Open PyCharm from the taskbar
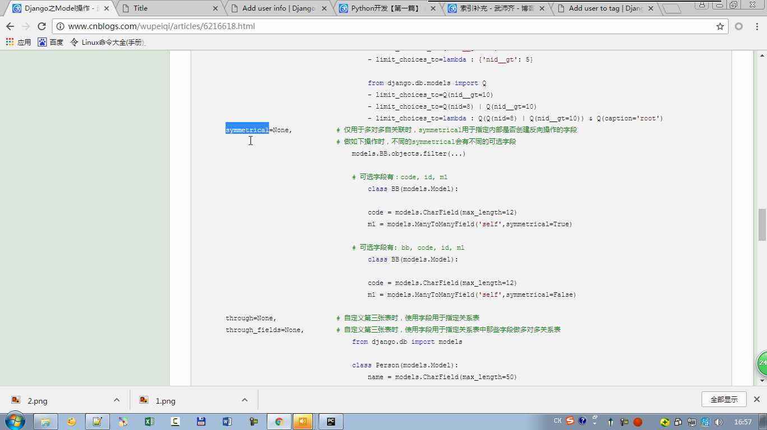This screenshot has height=430, width=767. pos(331,422)
